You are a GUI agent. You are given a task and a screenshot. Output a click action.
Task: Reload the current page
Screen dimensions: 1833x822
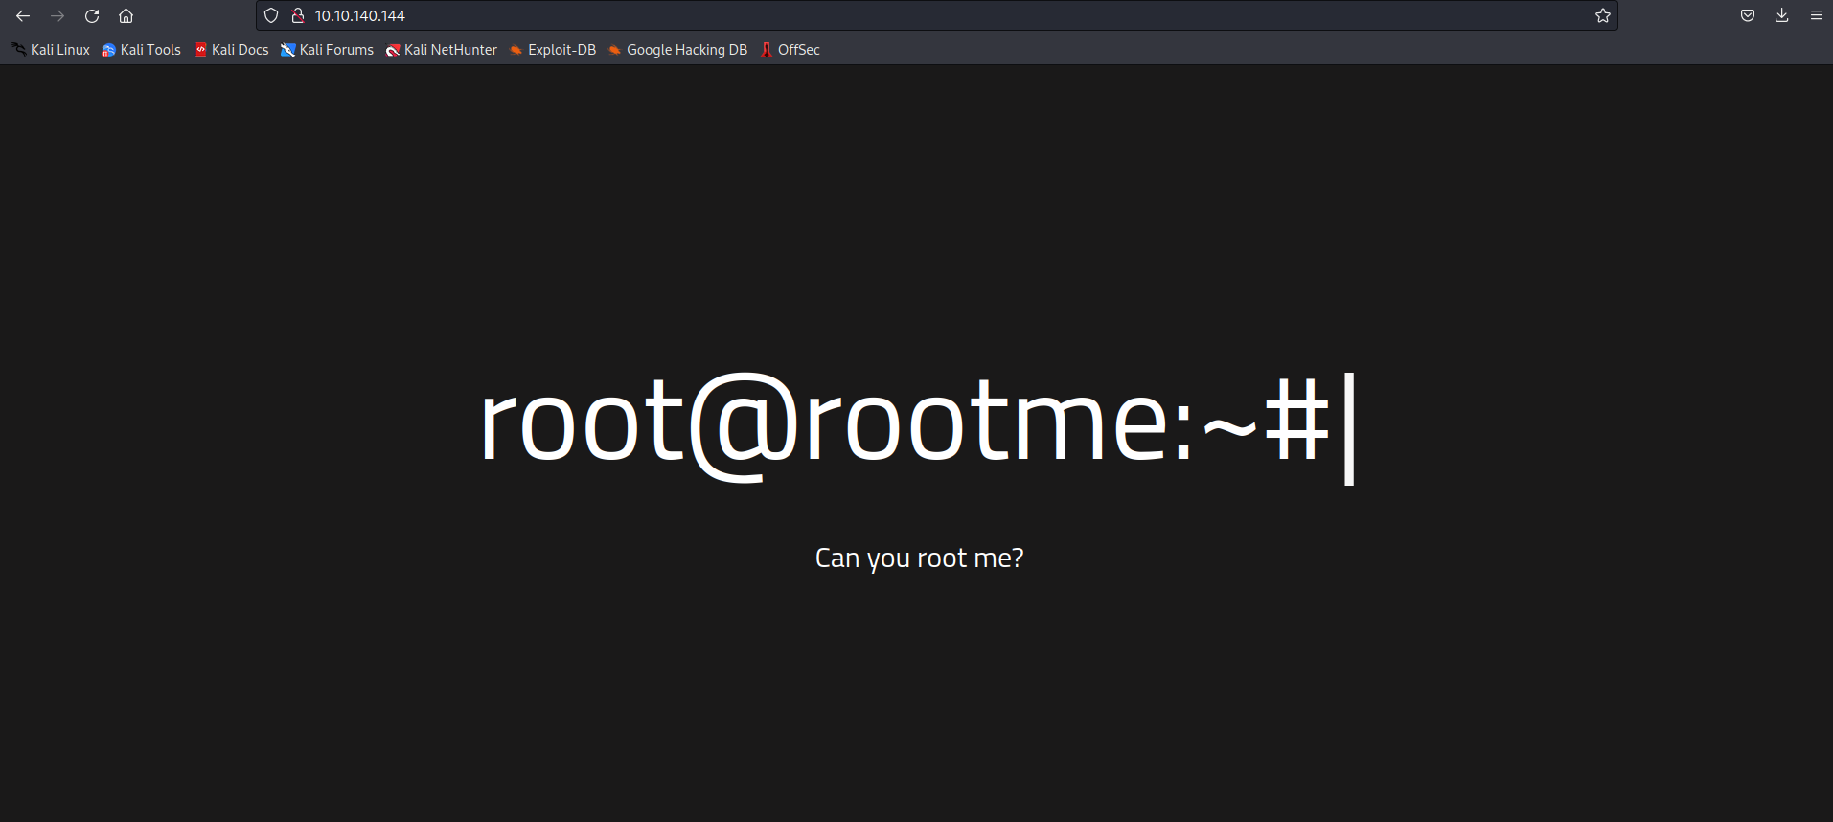[x=92, y=15]
